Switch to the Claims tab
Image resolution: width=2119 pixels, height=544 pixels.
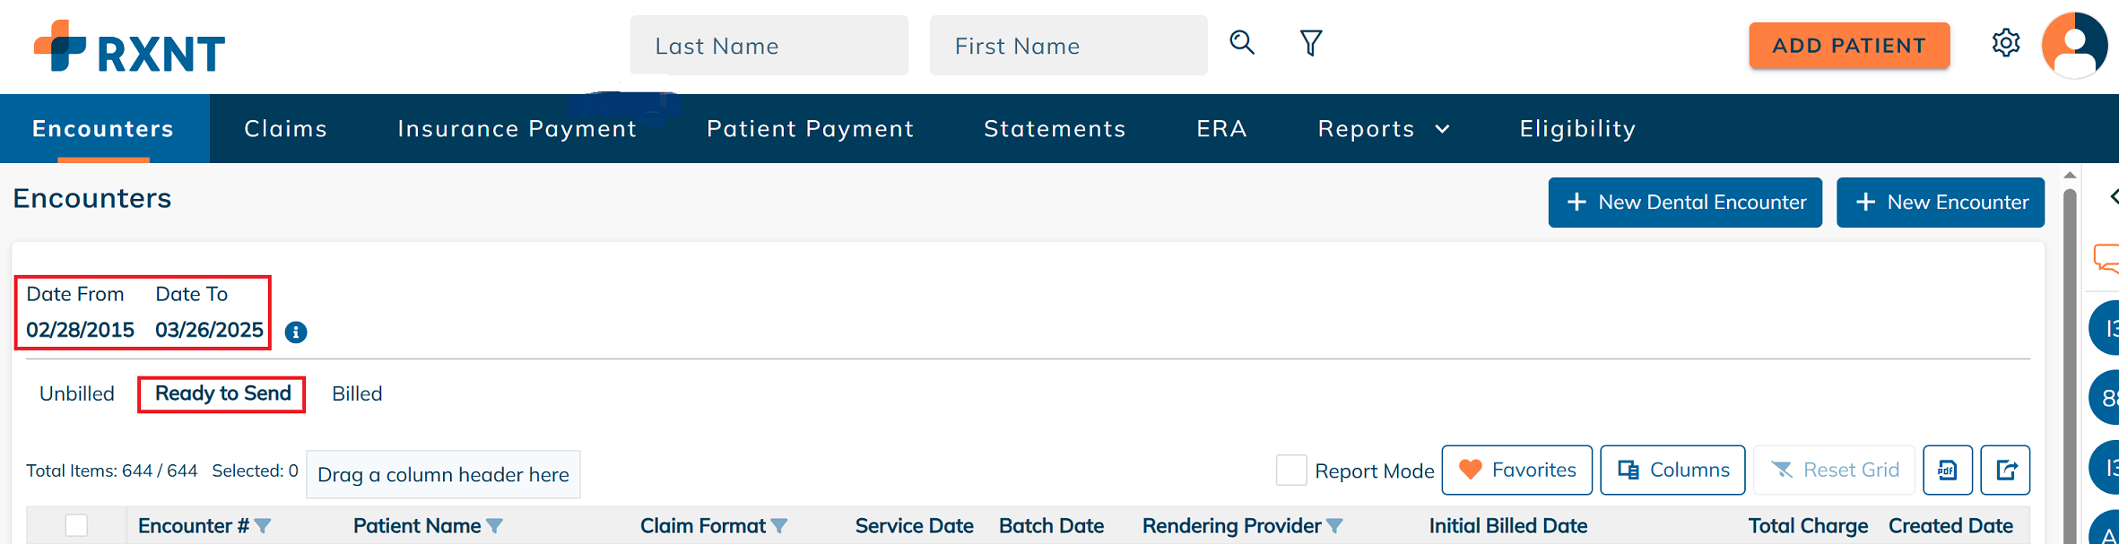[285, 129]
